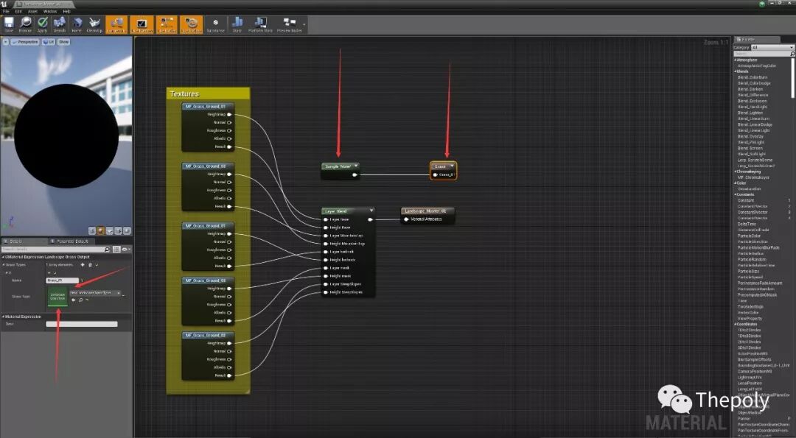The width and height of the screenshot is (796, 438).
Task: Open the Lit view mode dropdown
Action: 48,42
